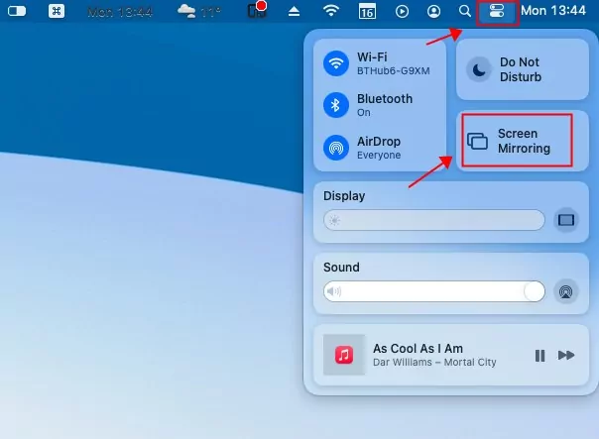Toggle Bluetooth using its blue icon
The image size is (599, 439).
click(x=336, y=105)
